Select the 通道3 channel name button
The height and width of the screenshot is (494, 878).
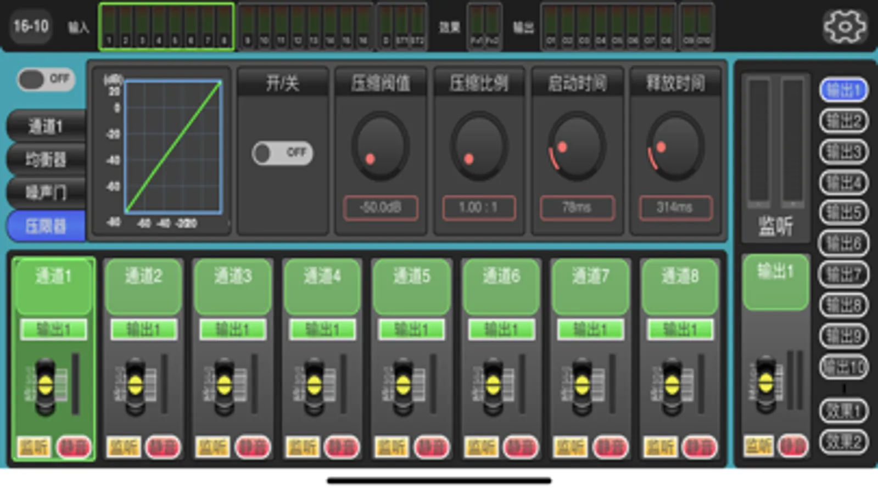coord(233,287)
